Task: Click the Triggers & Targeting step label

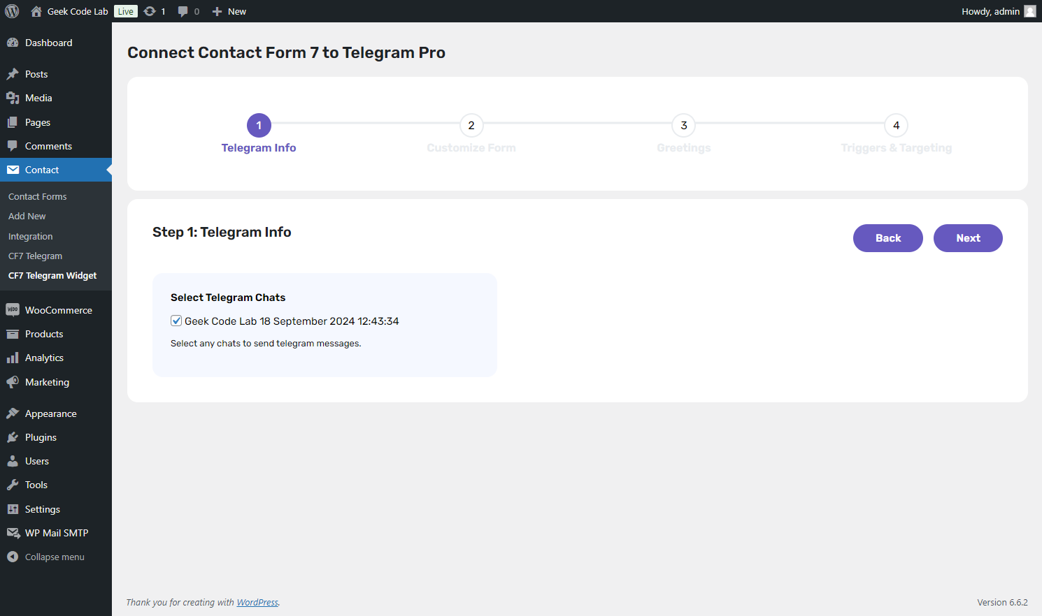Action: click(x=897, y=148)
